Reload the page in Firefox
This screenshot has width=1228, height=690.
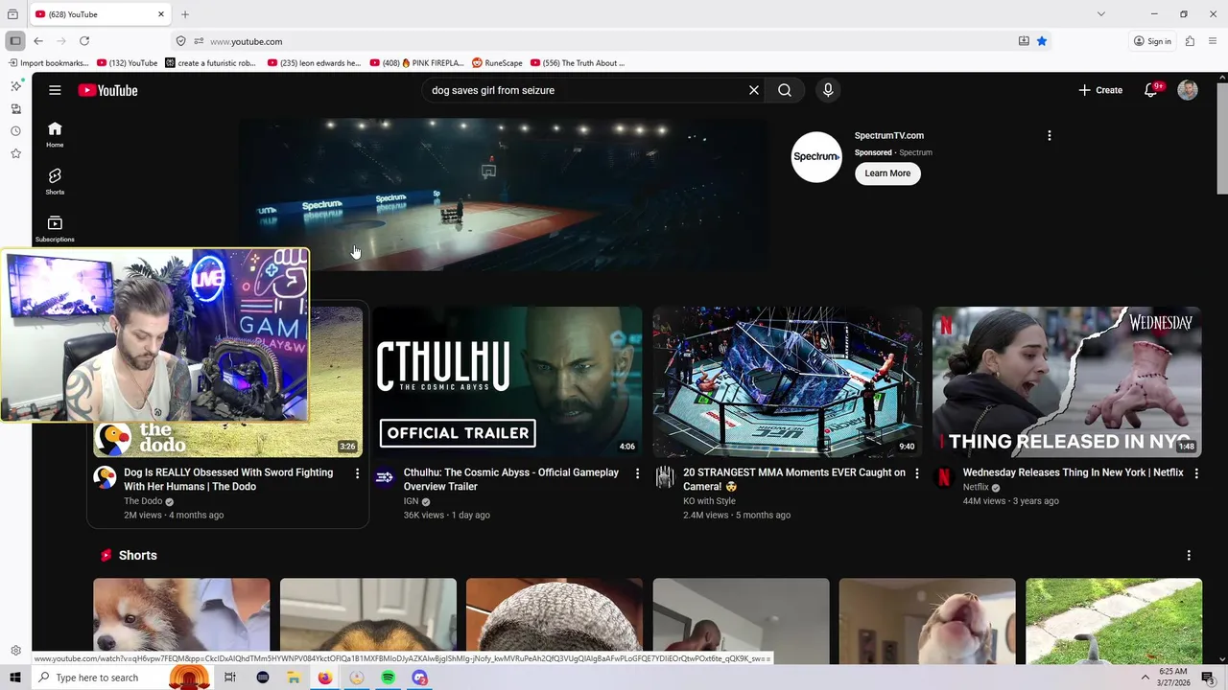point(84,41)
